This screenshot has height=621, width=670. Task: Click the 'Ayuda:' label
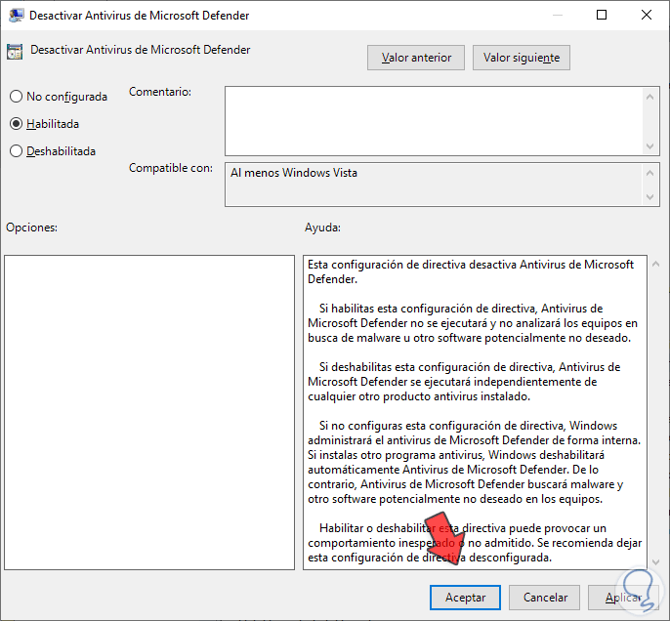coord(322,228)
